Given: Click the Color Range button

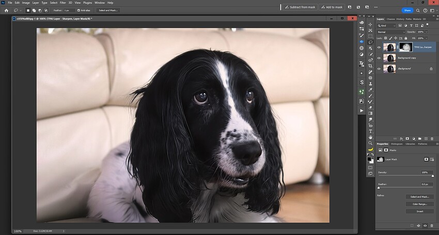Looking at the screenshot, I should click(x=419, y=204).
